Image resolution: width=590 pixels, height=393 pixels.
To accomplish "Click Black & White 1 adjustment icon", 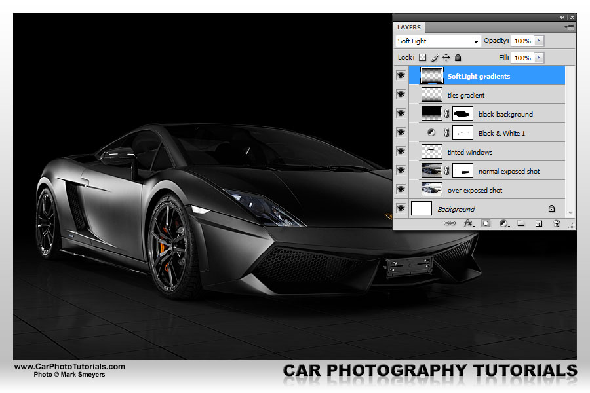I will pyautogui.click(x=431, y=132).
